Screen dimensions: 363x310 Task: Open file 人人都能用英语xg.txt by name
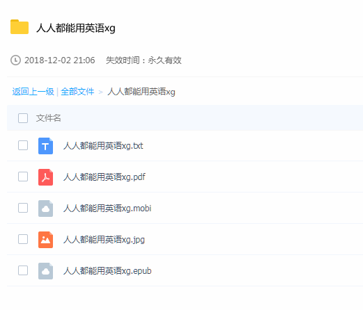coord(103,146)
